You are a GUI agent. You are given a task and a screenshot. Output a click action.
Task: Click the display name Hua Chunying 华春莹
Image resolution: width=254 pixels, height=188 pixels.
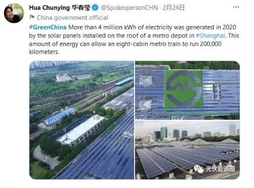[60, 8]
